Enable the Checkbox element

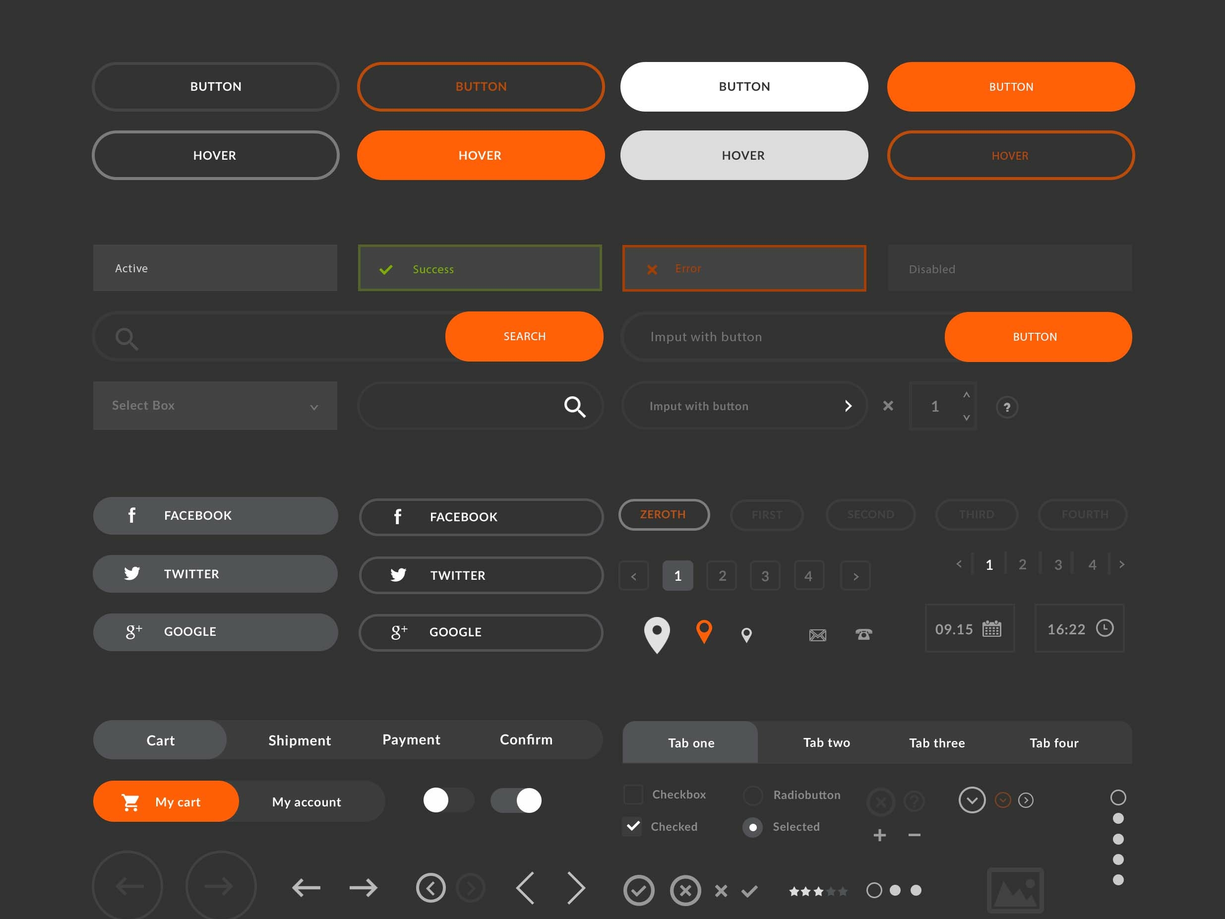pos(633,795)
